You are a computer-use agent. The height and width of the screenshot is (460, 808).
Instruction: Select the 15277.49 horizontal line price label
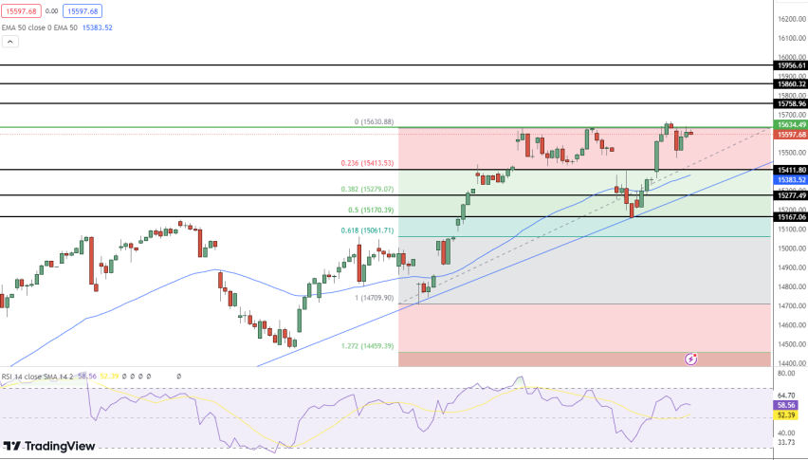pyautogui.click(x=791, y=195)
